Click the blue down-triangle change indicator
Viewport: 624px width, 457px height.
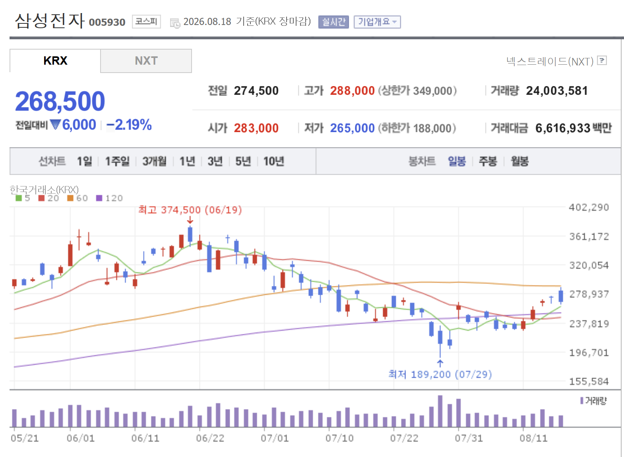pos(56,125)
